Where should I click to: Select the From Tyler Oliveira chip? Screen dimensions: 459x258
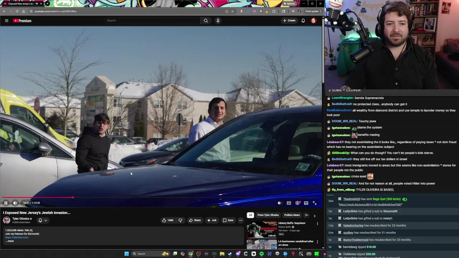[x=268, y=215]
